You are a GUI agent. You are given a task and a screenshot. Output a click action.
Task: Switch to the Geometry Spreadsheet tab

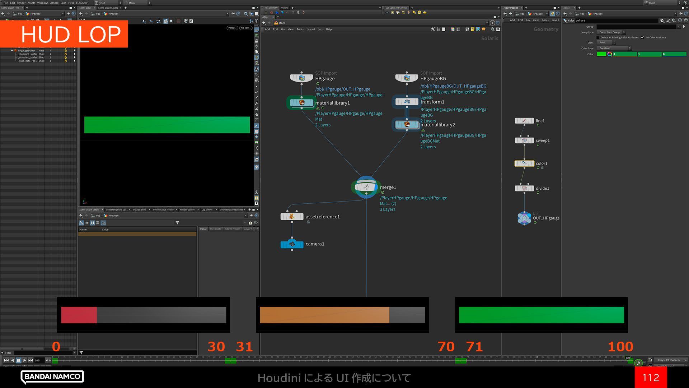[x=231, y=209]
